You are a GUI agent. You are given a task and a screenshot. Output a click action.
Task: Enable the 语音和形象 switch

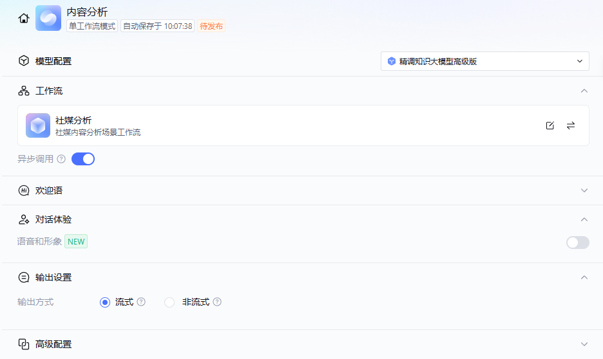click(578, 243)
